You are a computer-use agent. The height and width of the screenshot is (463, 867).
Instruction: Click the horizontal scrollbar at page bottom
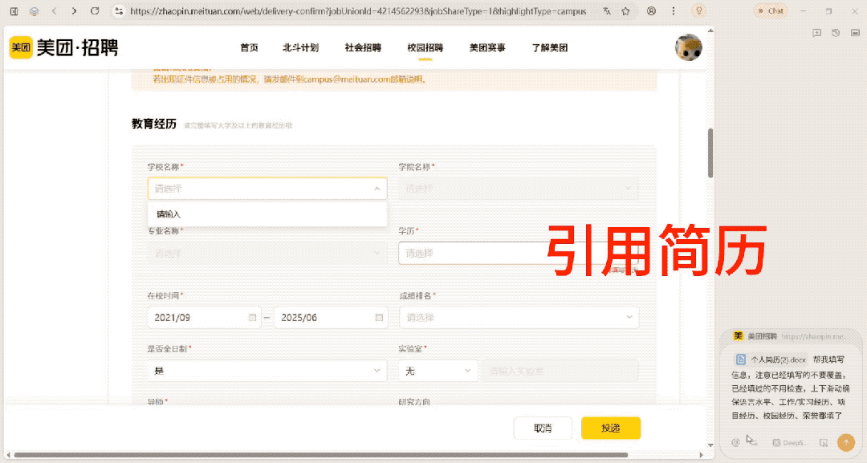click(320, 455)
